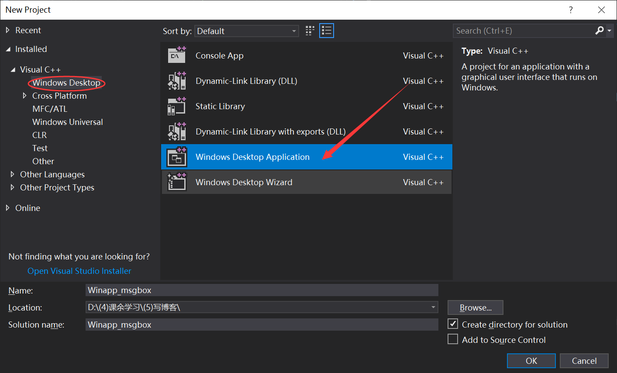Screen dimensions: 617x373
Task: Expand the Cross Platform node
Action: 25,96
